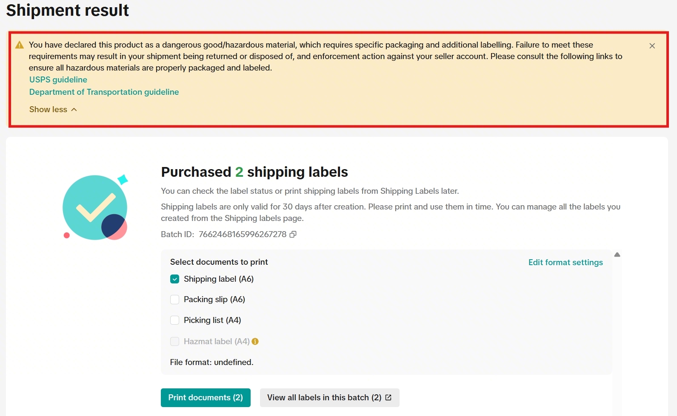Click the Batch ID number text
The width and height of the screenshot is (677, 416).
[x=243, y=234]
